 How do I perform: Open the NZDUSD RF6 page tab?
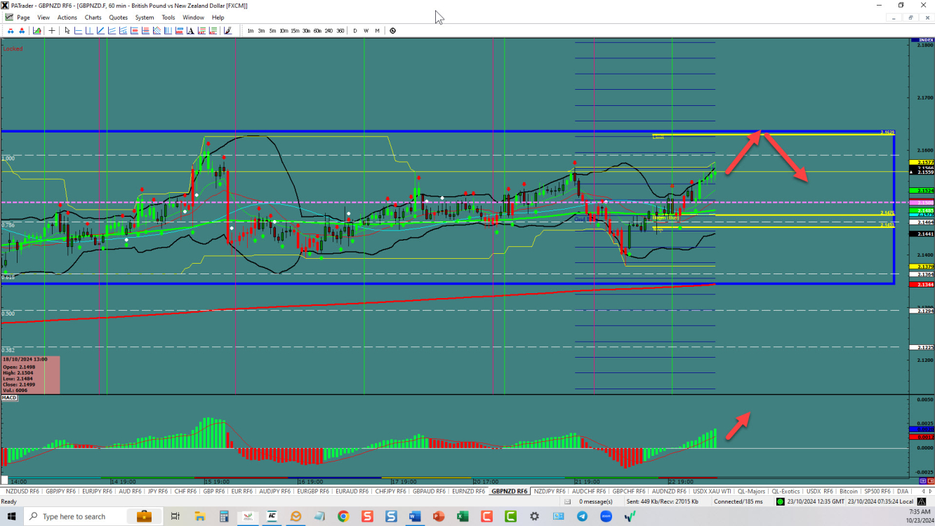pyautogui.click(x=22, y=492)
